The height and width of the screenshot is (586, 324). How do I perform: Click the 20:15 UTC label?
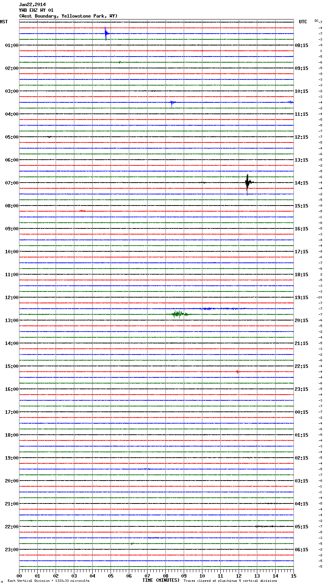click(302, 321)
